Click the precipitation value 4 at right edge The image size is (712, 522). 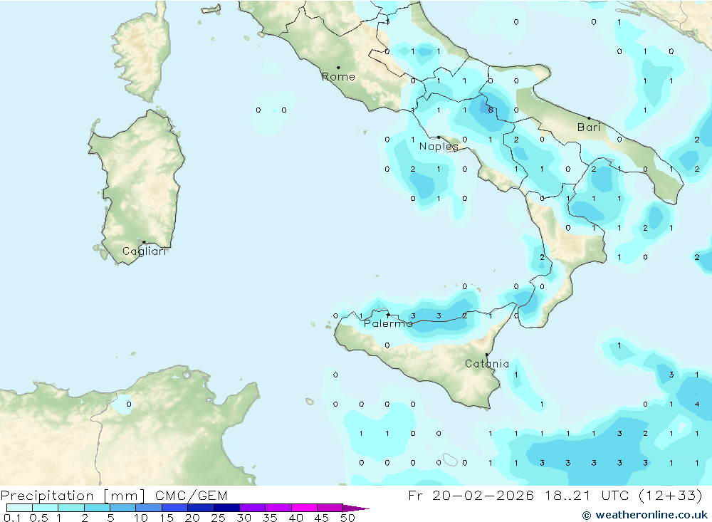(697, 404)
